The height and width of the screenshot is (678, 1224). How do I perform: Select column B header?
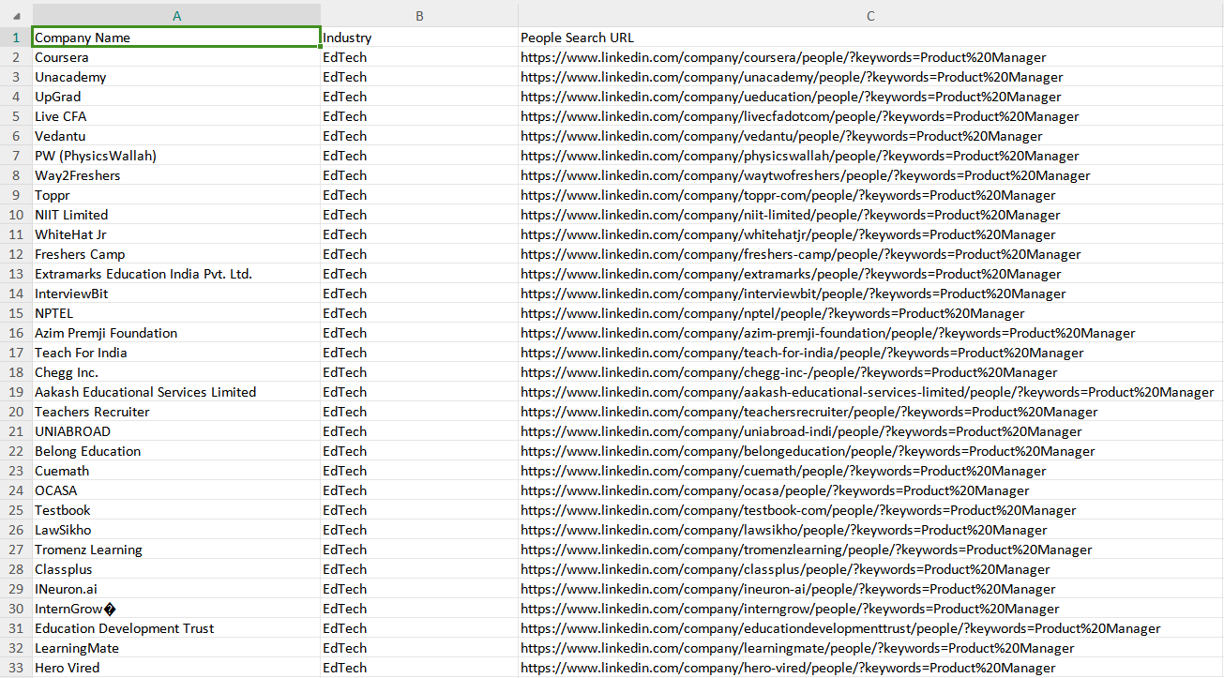pos(419,16)
